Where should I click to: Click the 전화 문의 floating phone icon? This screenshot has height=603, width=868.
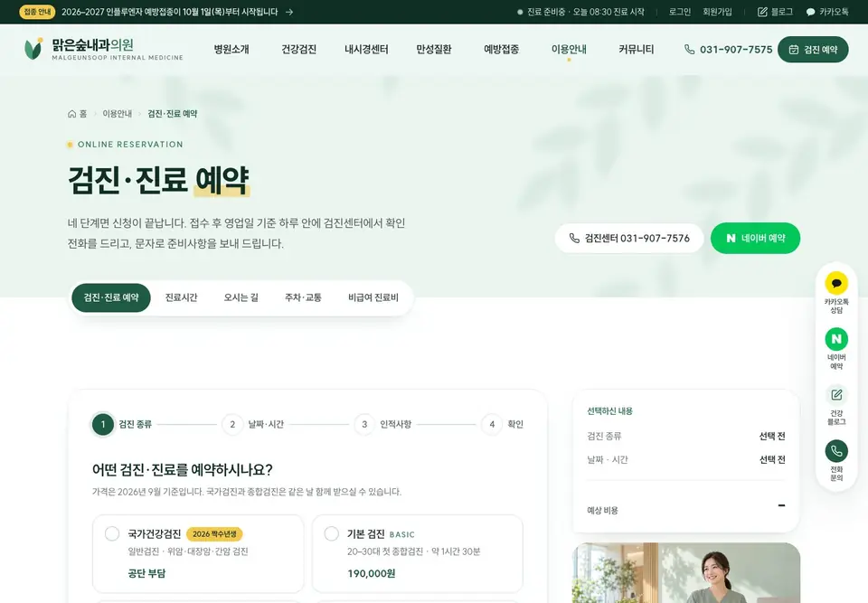835,451
